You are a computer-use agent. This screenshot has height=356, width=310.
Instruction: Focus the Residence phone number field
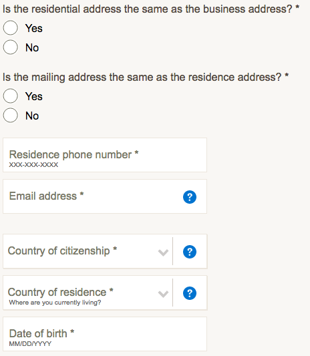(105, 155)
